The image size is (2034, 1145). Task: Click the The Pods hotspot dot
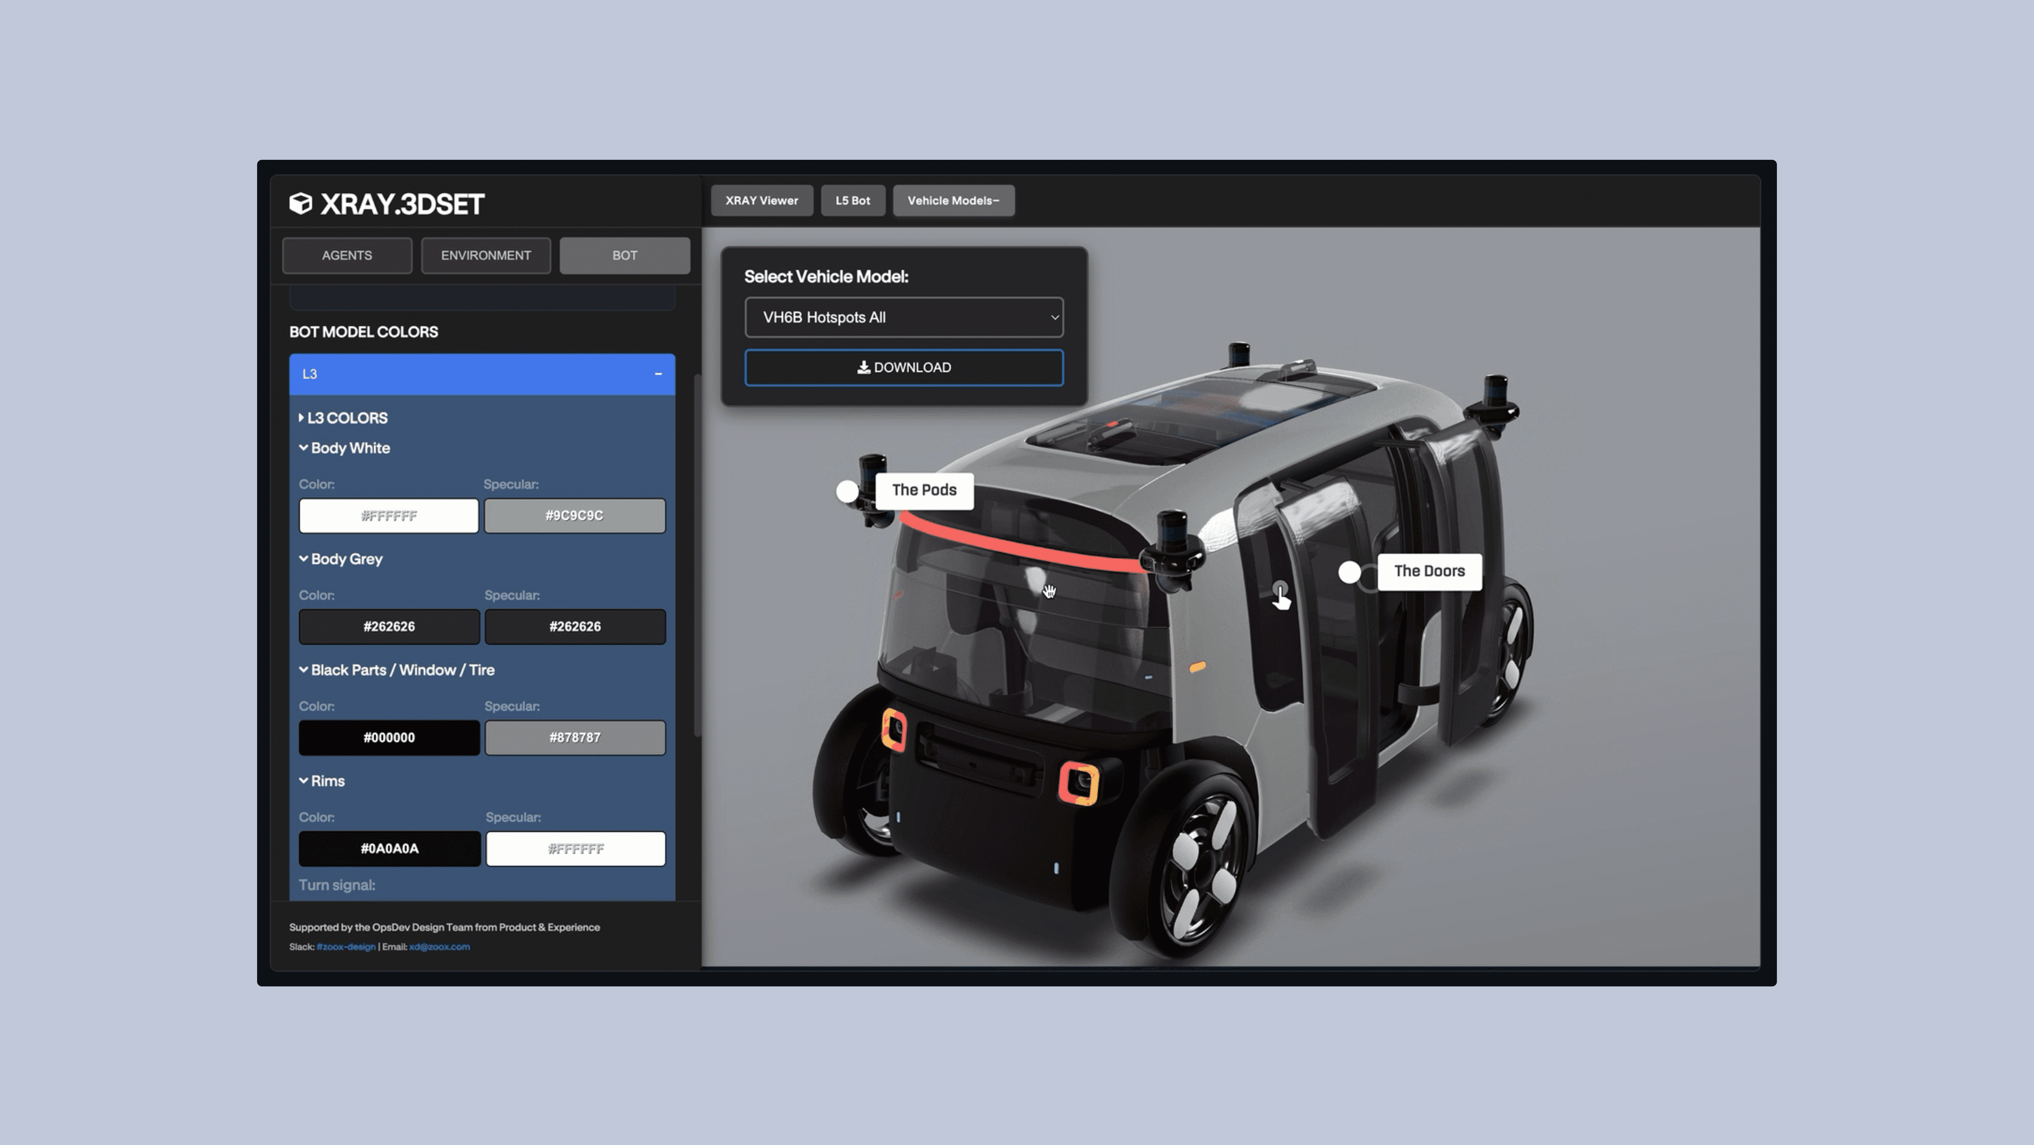click(x=847, y=491)
